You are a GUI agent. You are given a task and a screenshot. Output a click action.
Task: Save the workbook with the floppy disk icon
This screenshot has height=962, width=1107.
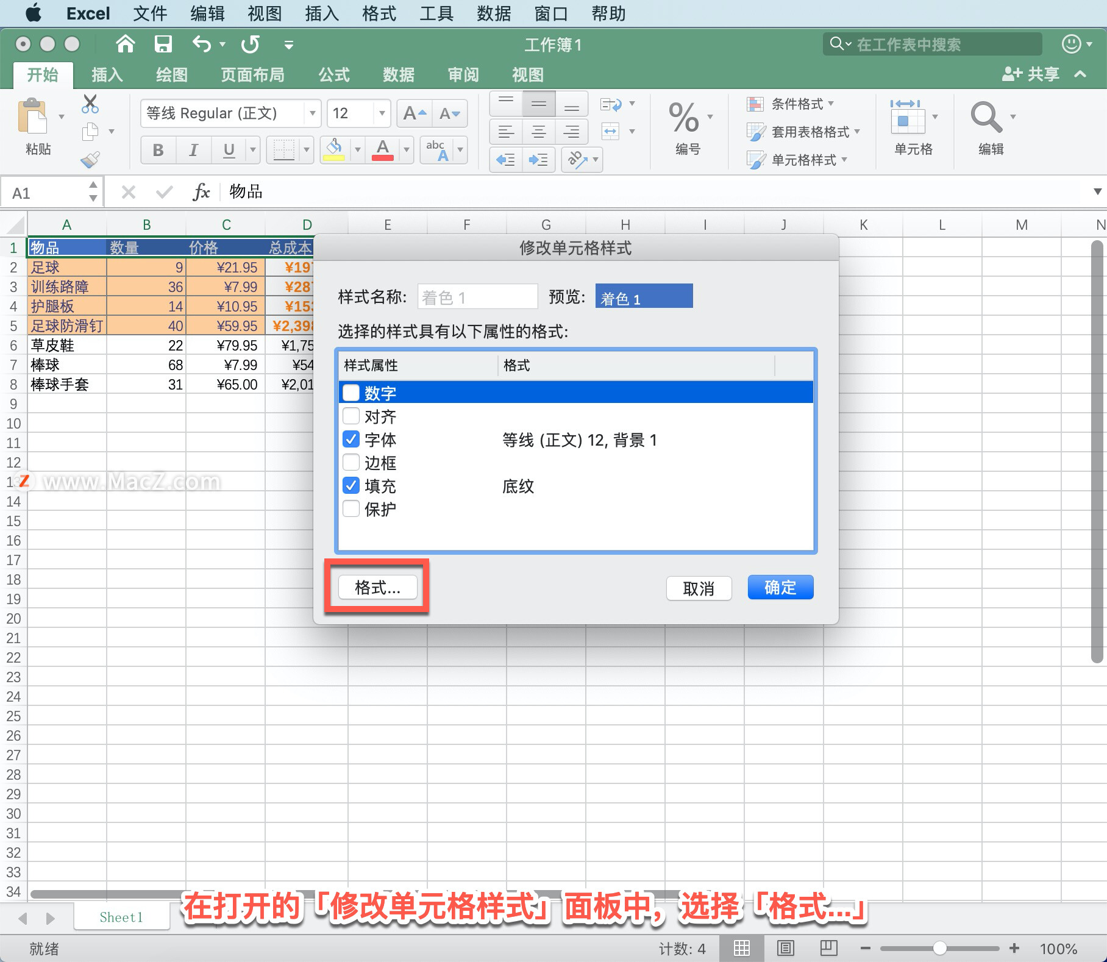tap(163, 44)
